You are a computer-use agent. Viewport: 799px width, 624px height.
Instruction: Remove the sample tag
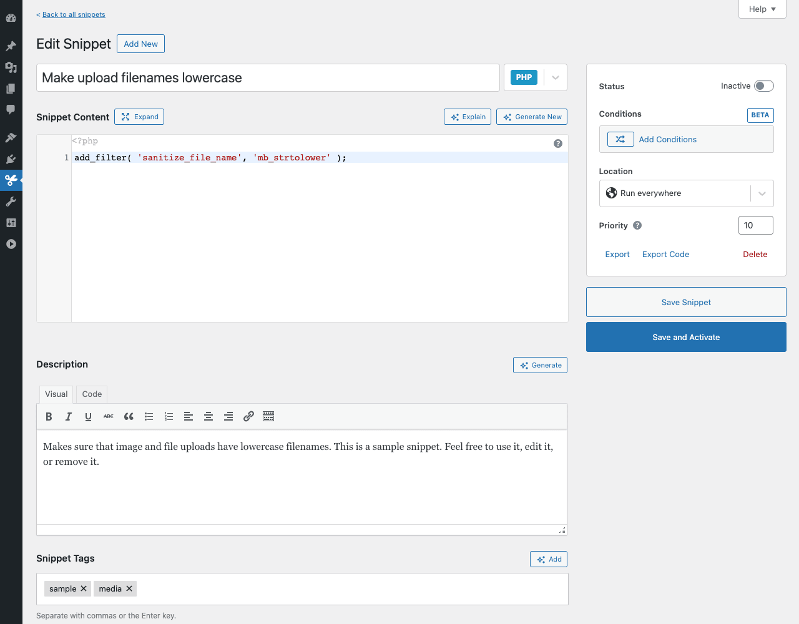click(x=84, y=588)
